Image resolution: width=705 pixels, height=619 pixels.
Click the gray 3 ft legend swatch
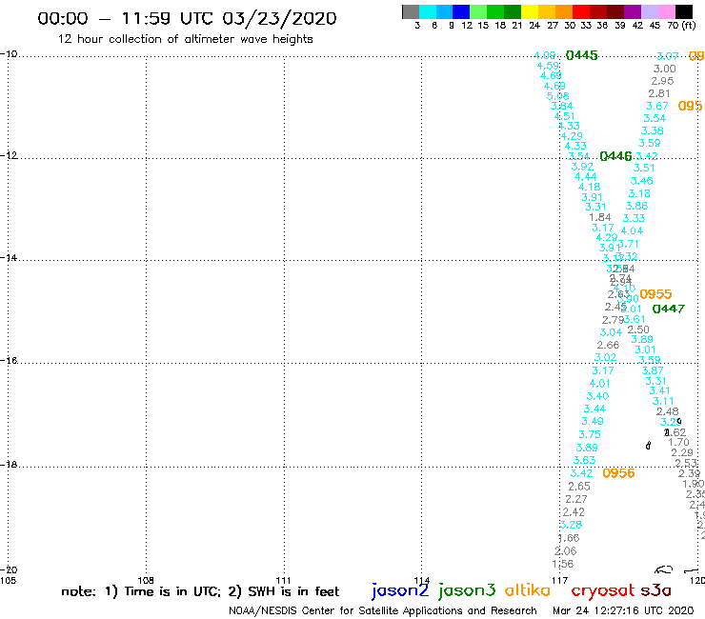[411, 11]
